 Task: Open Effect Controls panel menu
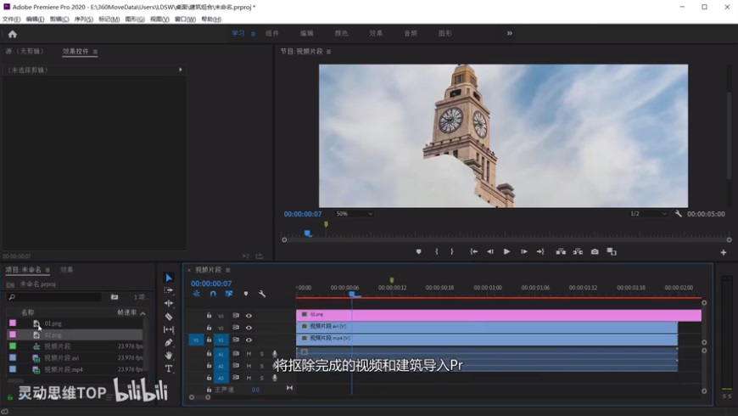(95, 51)
